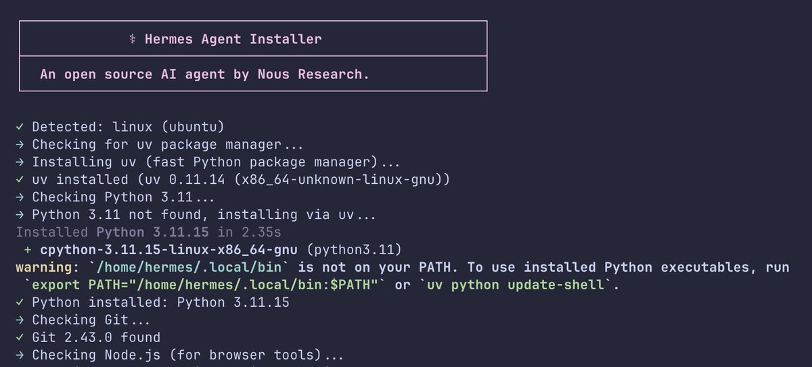
Task: Click "Python installed: Python 3.11.15" line
Action: point(160,303)
